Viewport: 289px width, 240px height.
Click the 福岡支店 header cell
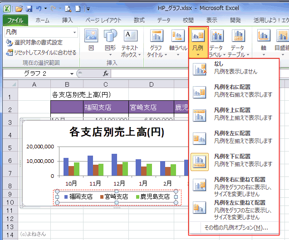click(106, 107)
